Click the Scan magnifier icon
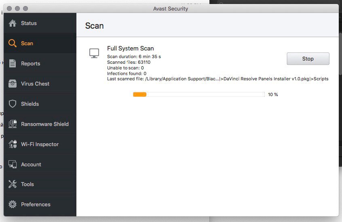Viewport: 342px width, 222px height. click(13, 43)
